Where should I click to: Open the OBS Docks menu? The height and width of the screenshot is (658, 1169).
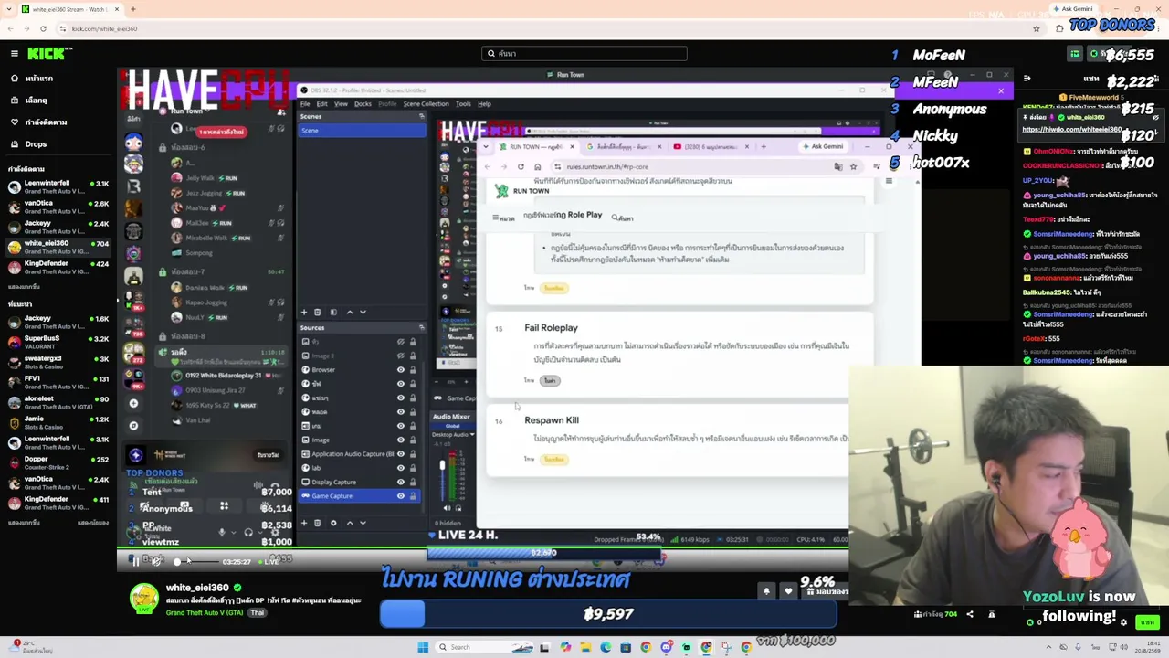click(363, 103)
